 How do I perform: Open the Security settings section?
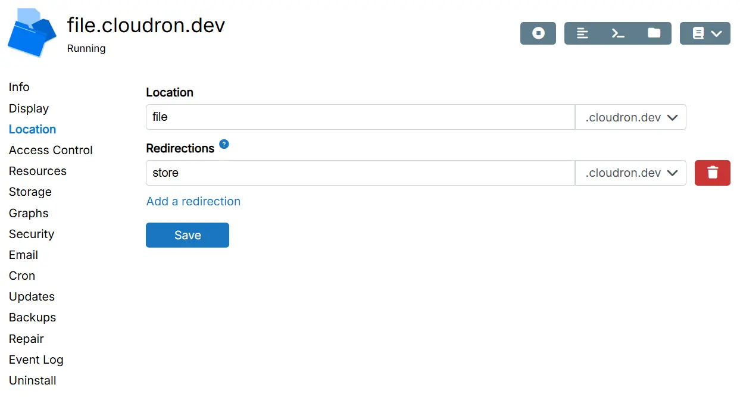(x=32, y=234)
